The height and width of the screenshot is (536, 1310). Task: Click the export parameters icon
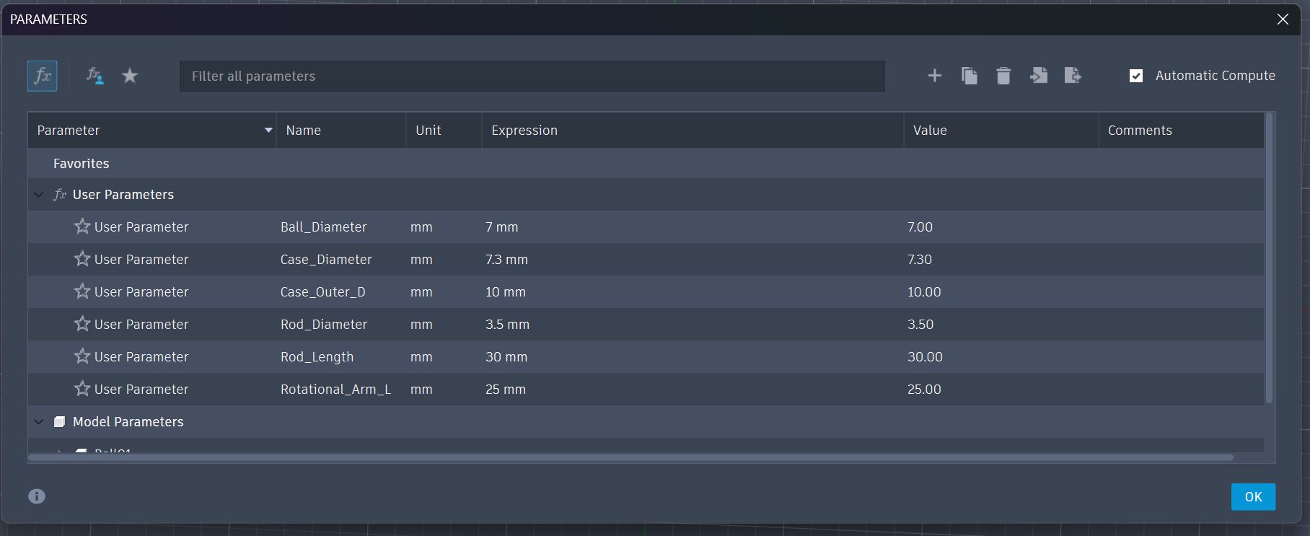tap(1073, 76)
